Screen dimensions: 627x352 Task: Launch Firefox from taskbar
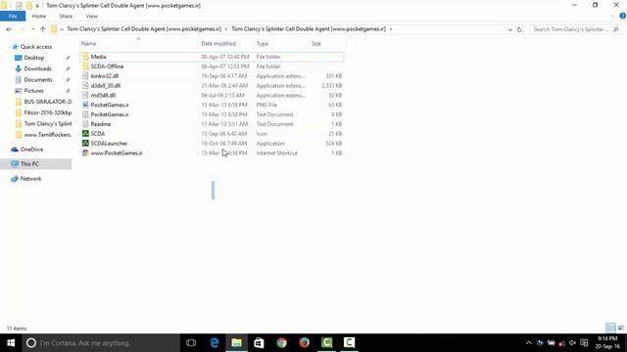tap(305, 343)
